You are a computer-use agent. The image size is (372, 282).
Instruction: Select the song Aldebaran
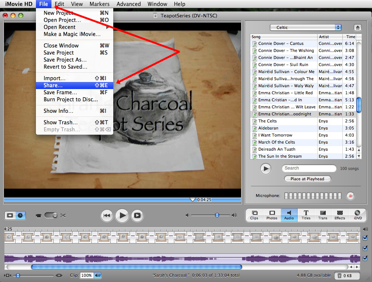304,128
